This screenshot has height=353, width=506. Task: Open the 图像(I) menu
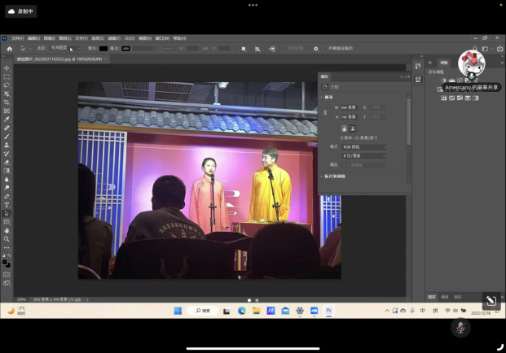(48, 38)
